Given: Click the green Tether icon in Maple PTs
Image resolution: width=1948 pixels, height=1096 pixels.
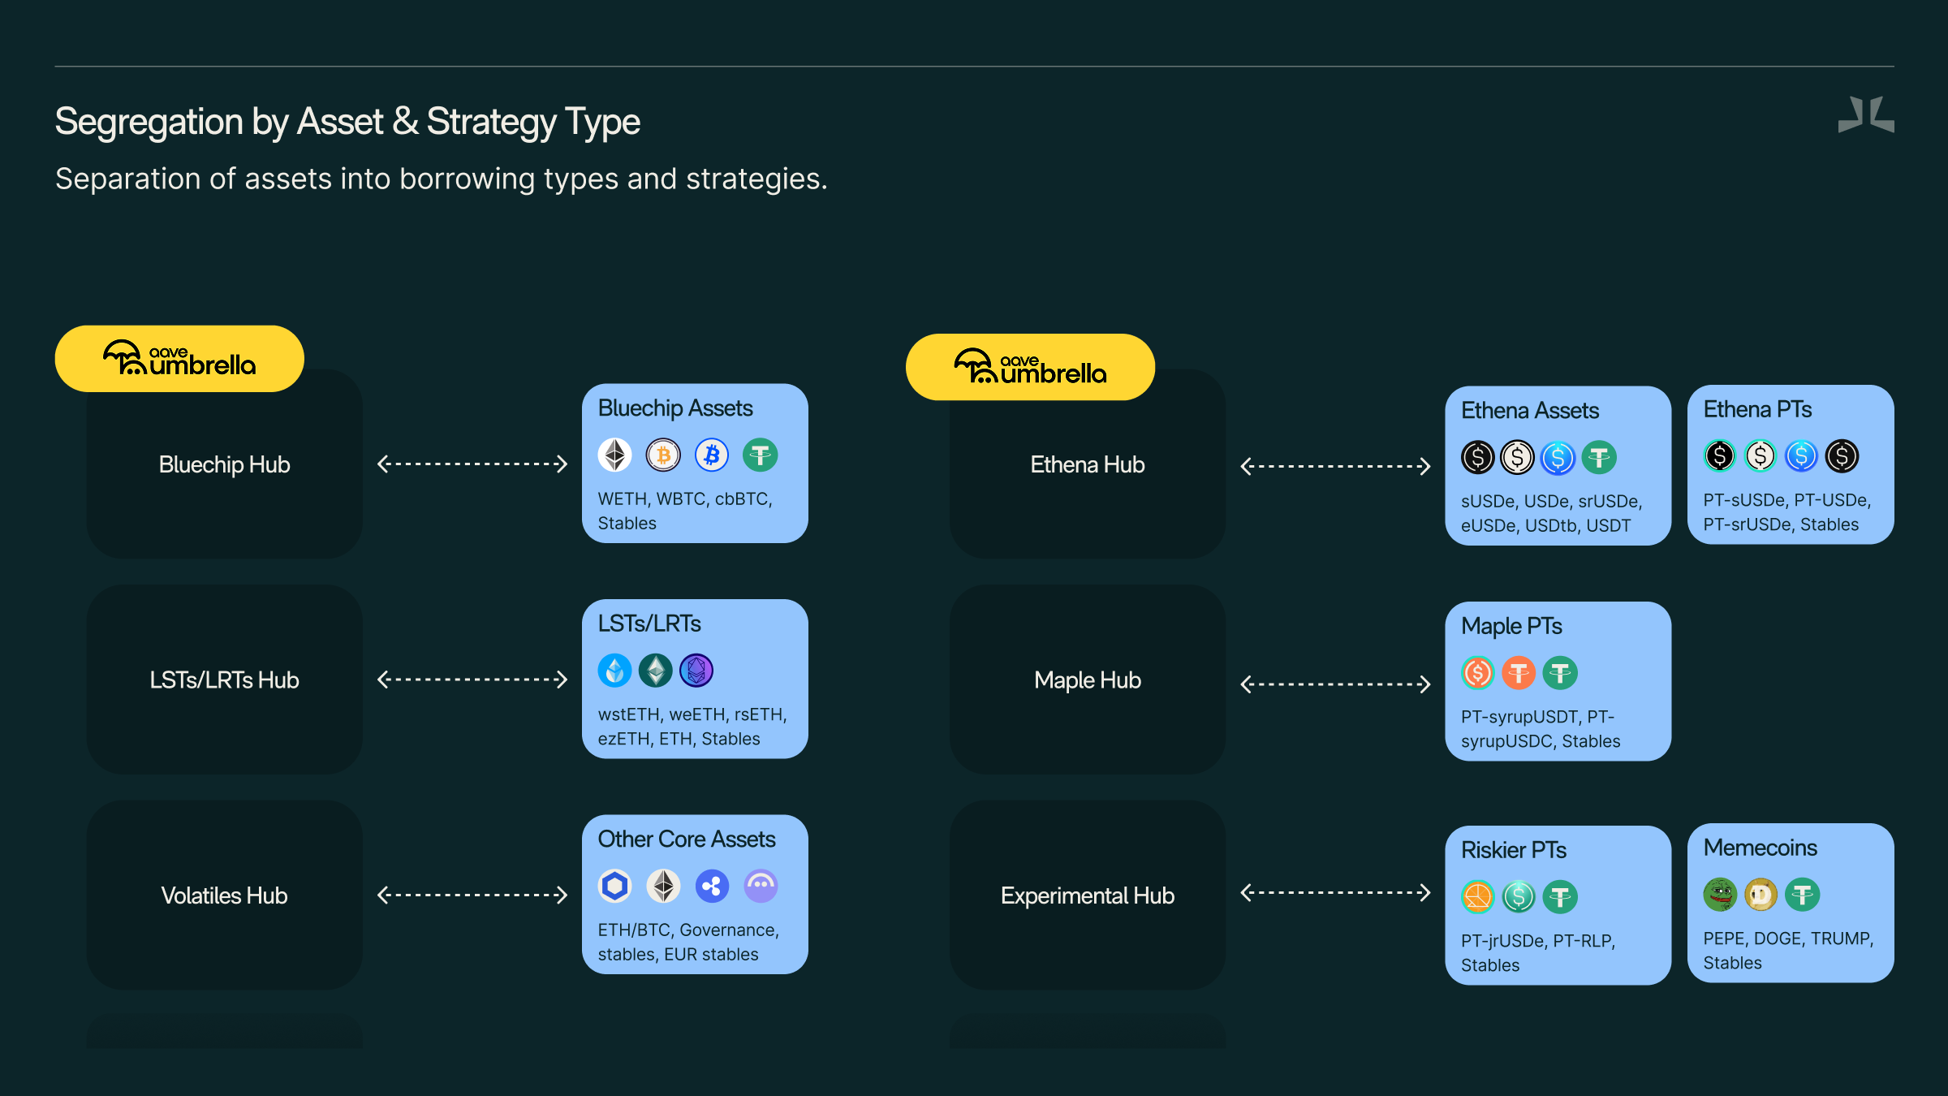Looking at the screenshot, I should pyautogui.click(x=1560, y=673).
